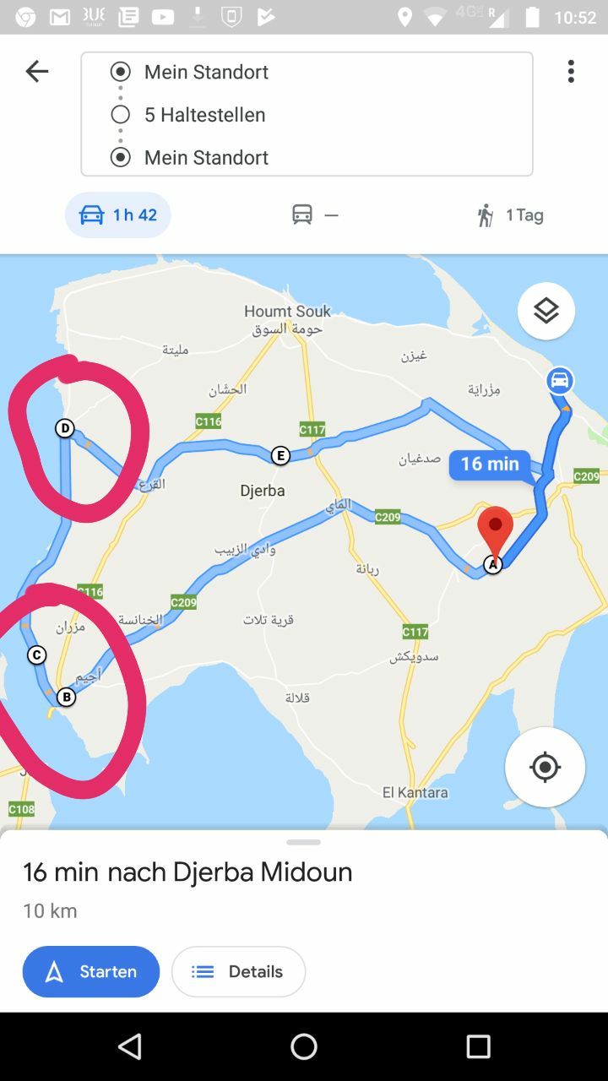Select the 5 Haltestellen stop circle
608x1081 pixels.
pyautogui.click(x=121, y=114)
